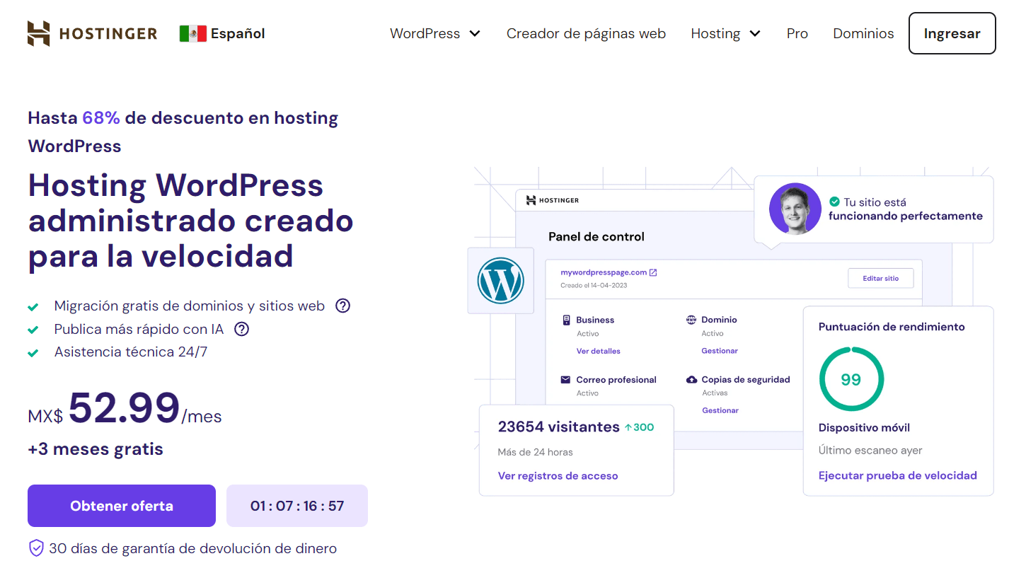This screenshot has width=1026, height=585.
Task: Click the Mexico flag icon
Action: 192,33
